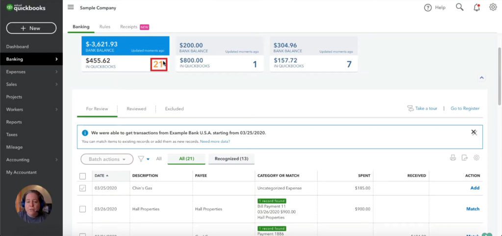Click the Bill Payment 11 match text

point(271,206)
